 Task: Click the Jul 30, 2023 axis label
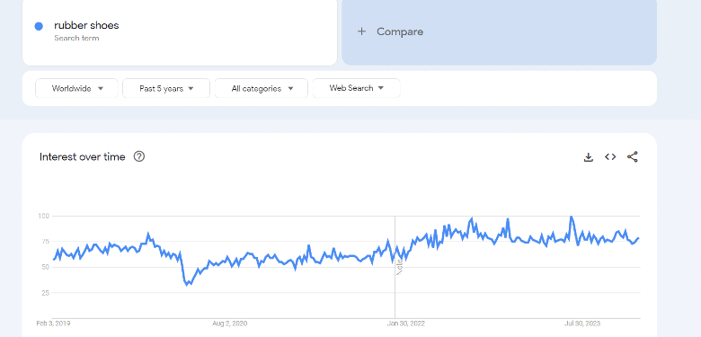tap(581, 324)
